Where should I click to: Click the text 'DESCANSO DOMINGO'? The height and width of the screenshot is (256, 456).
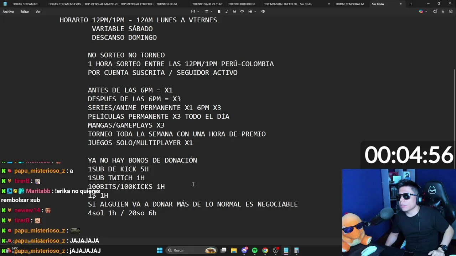[124, 38]
